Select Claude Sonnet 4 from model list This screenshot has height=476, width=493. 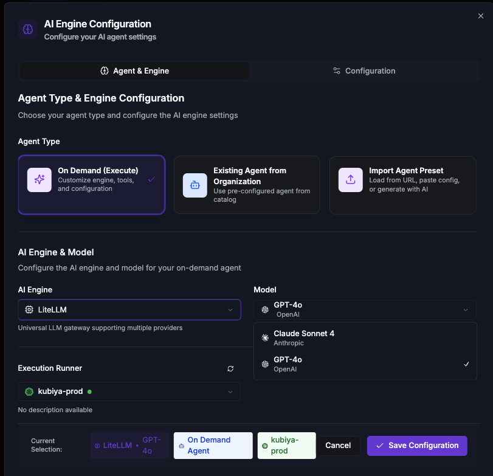(365, 338)
